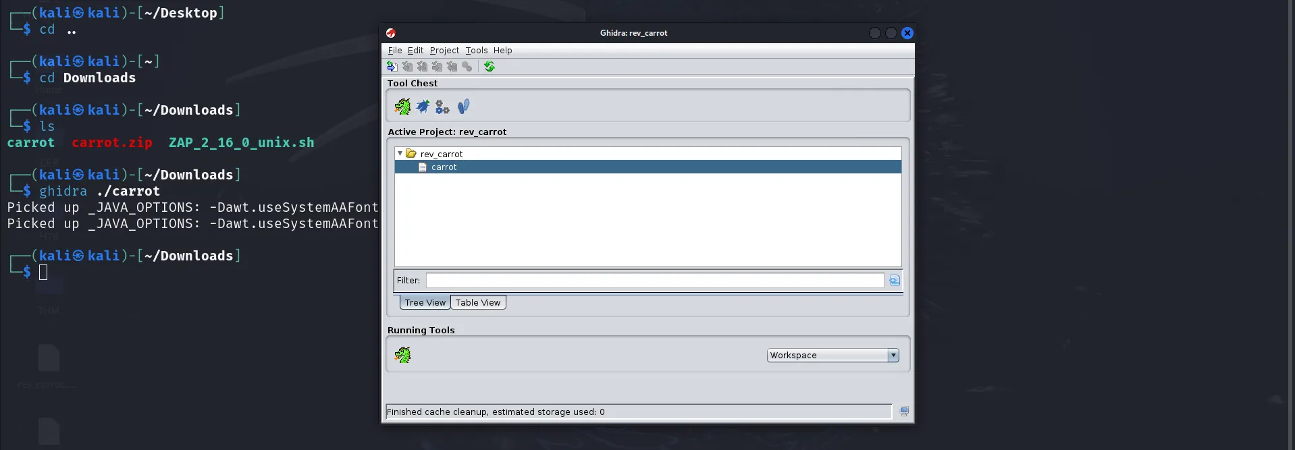Open the Tools menu

[476, 51]
